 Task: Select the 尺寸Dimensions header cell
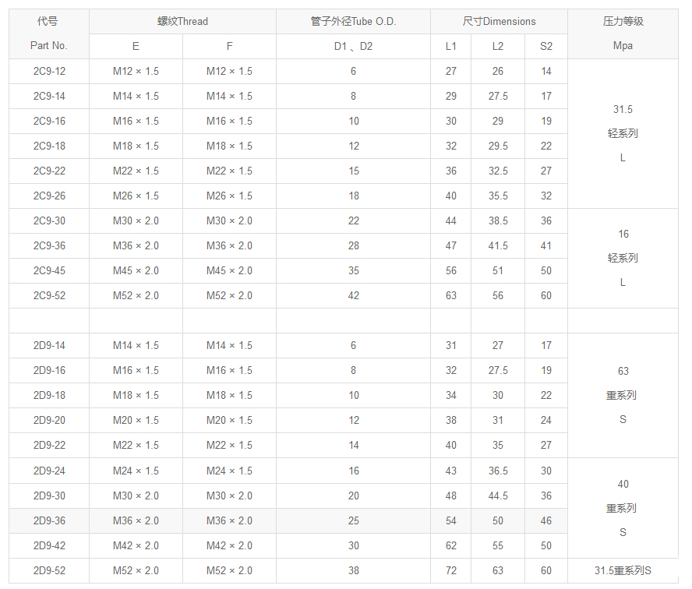coord(499,22)
